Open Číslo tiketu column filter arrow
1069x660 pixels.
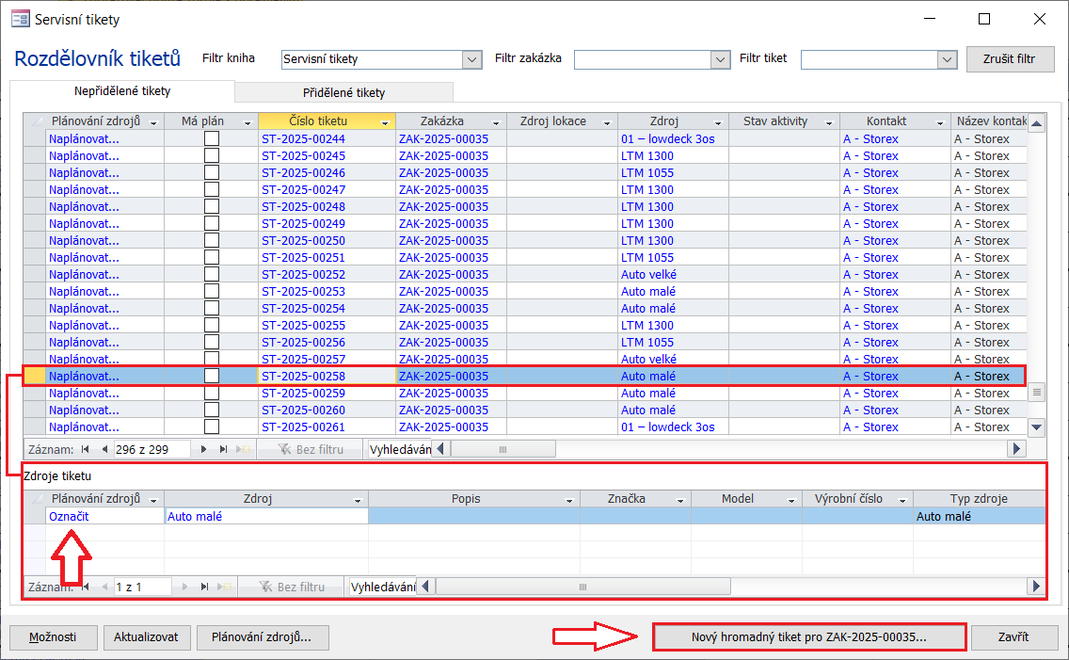[385, 122]
